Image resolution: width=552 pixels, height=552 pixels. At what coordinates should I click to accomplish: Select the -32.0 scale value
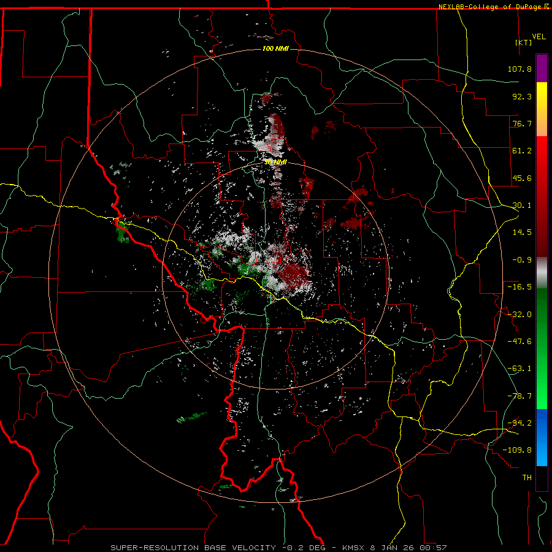point(519,315)
